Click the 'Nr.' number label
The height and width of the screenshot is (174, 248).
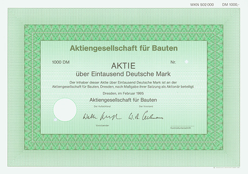pyautogui.click(x=173, y=62)
